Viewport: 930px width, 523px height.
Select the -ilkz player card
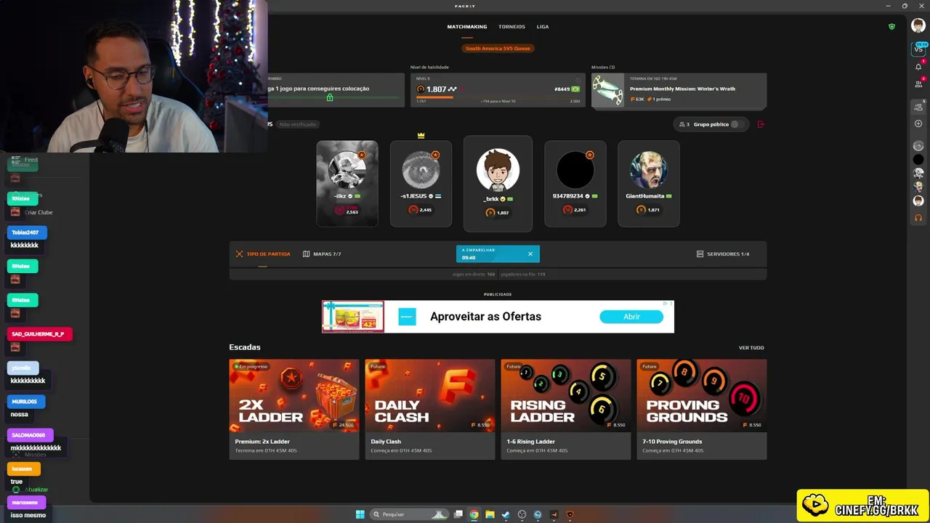coord(347,184)
